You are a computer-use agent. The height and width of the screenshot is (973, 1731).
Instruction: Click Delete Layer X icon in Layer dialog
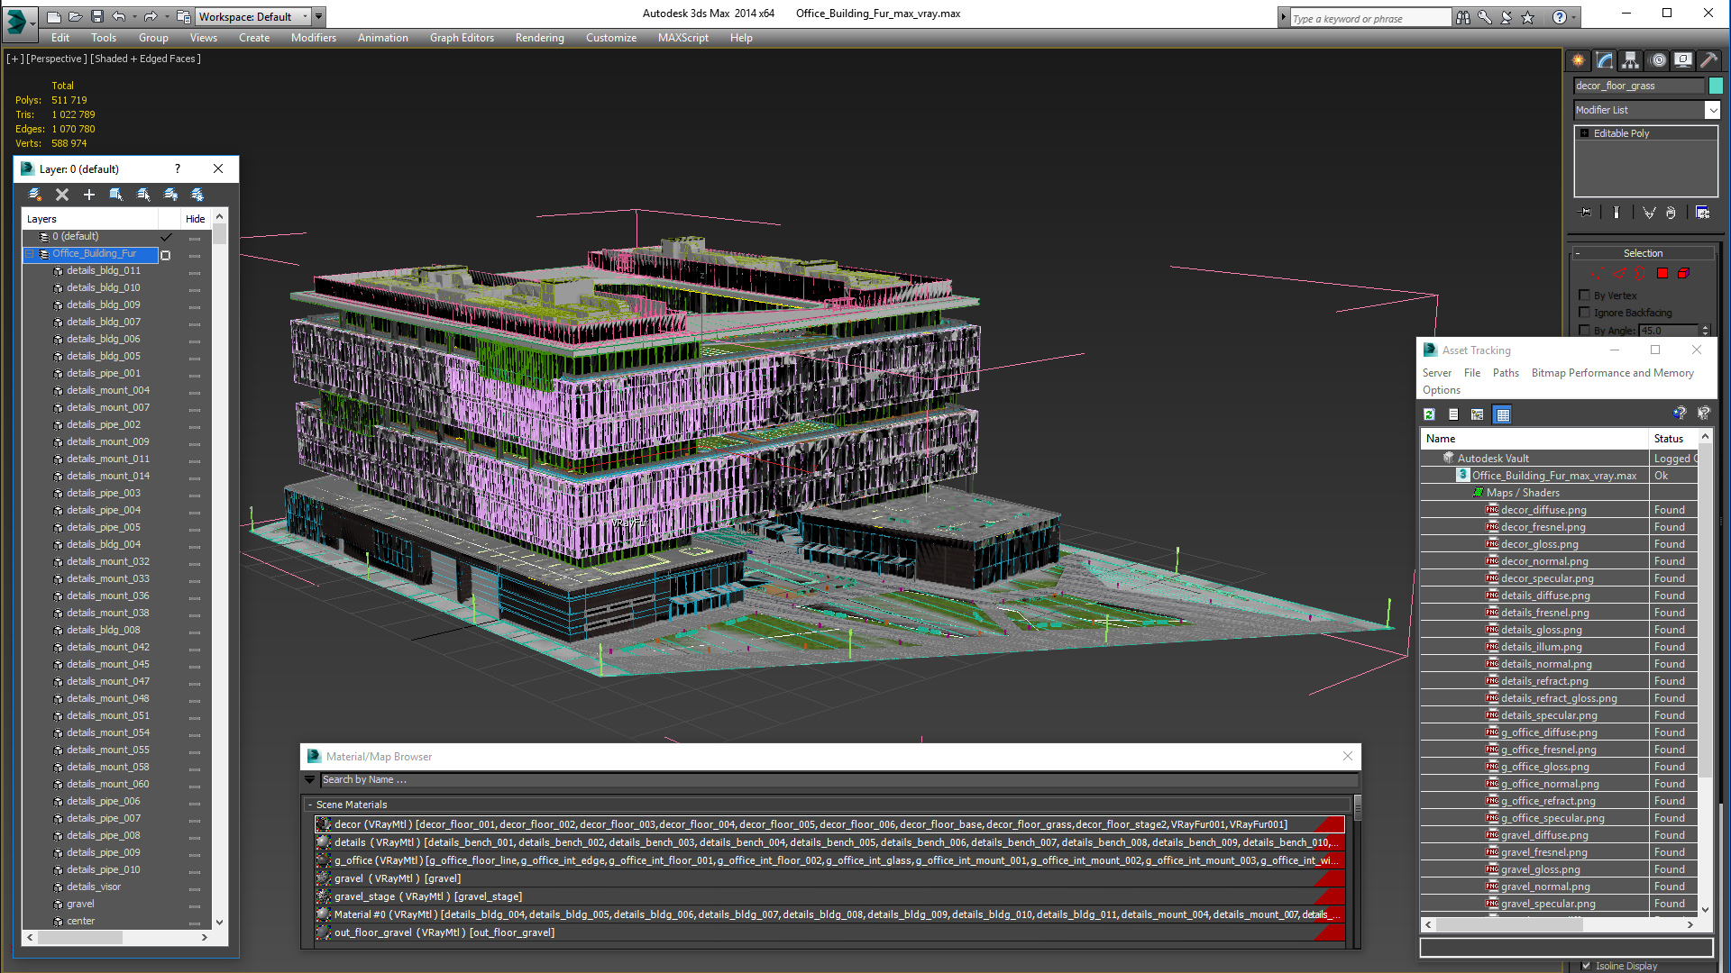[x=62, y=195]
